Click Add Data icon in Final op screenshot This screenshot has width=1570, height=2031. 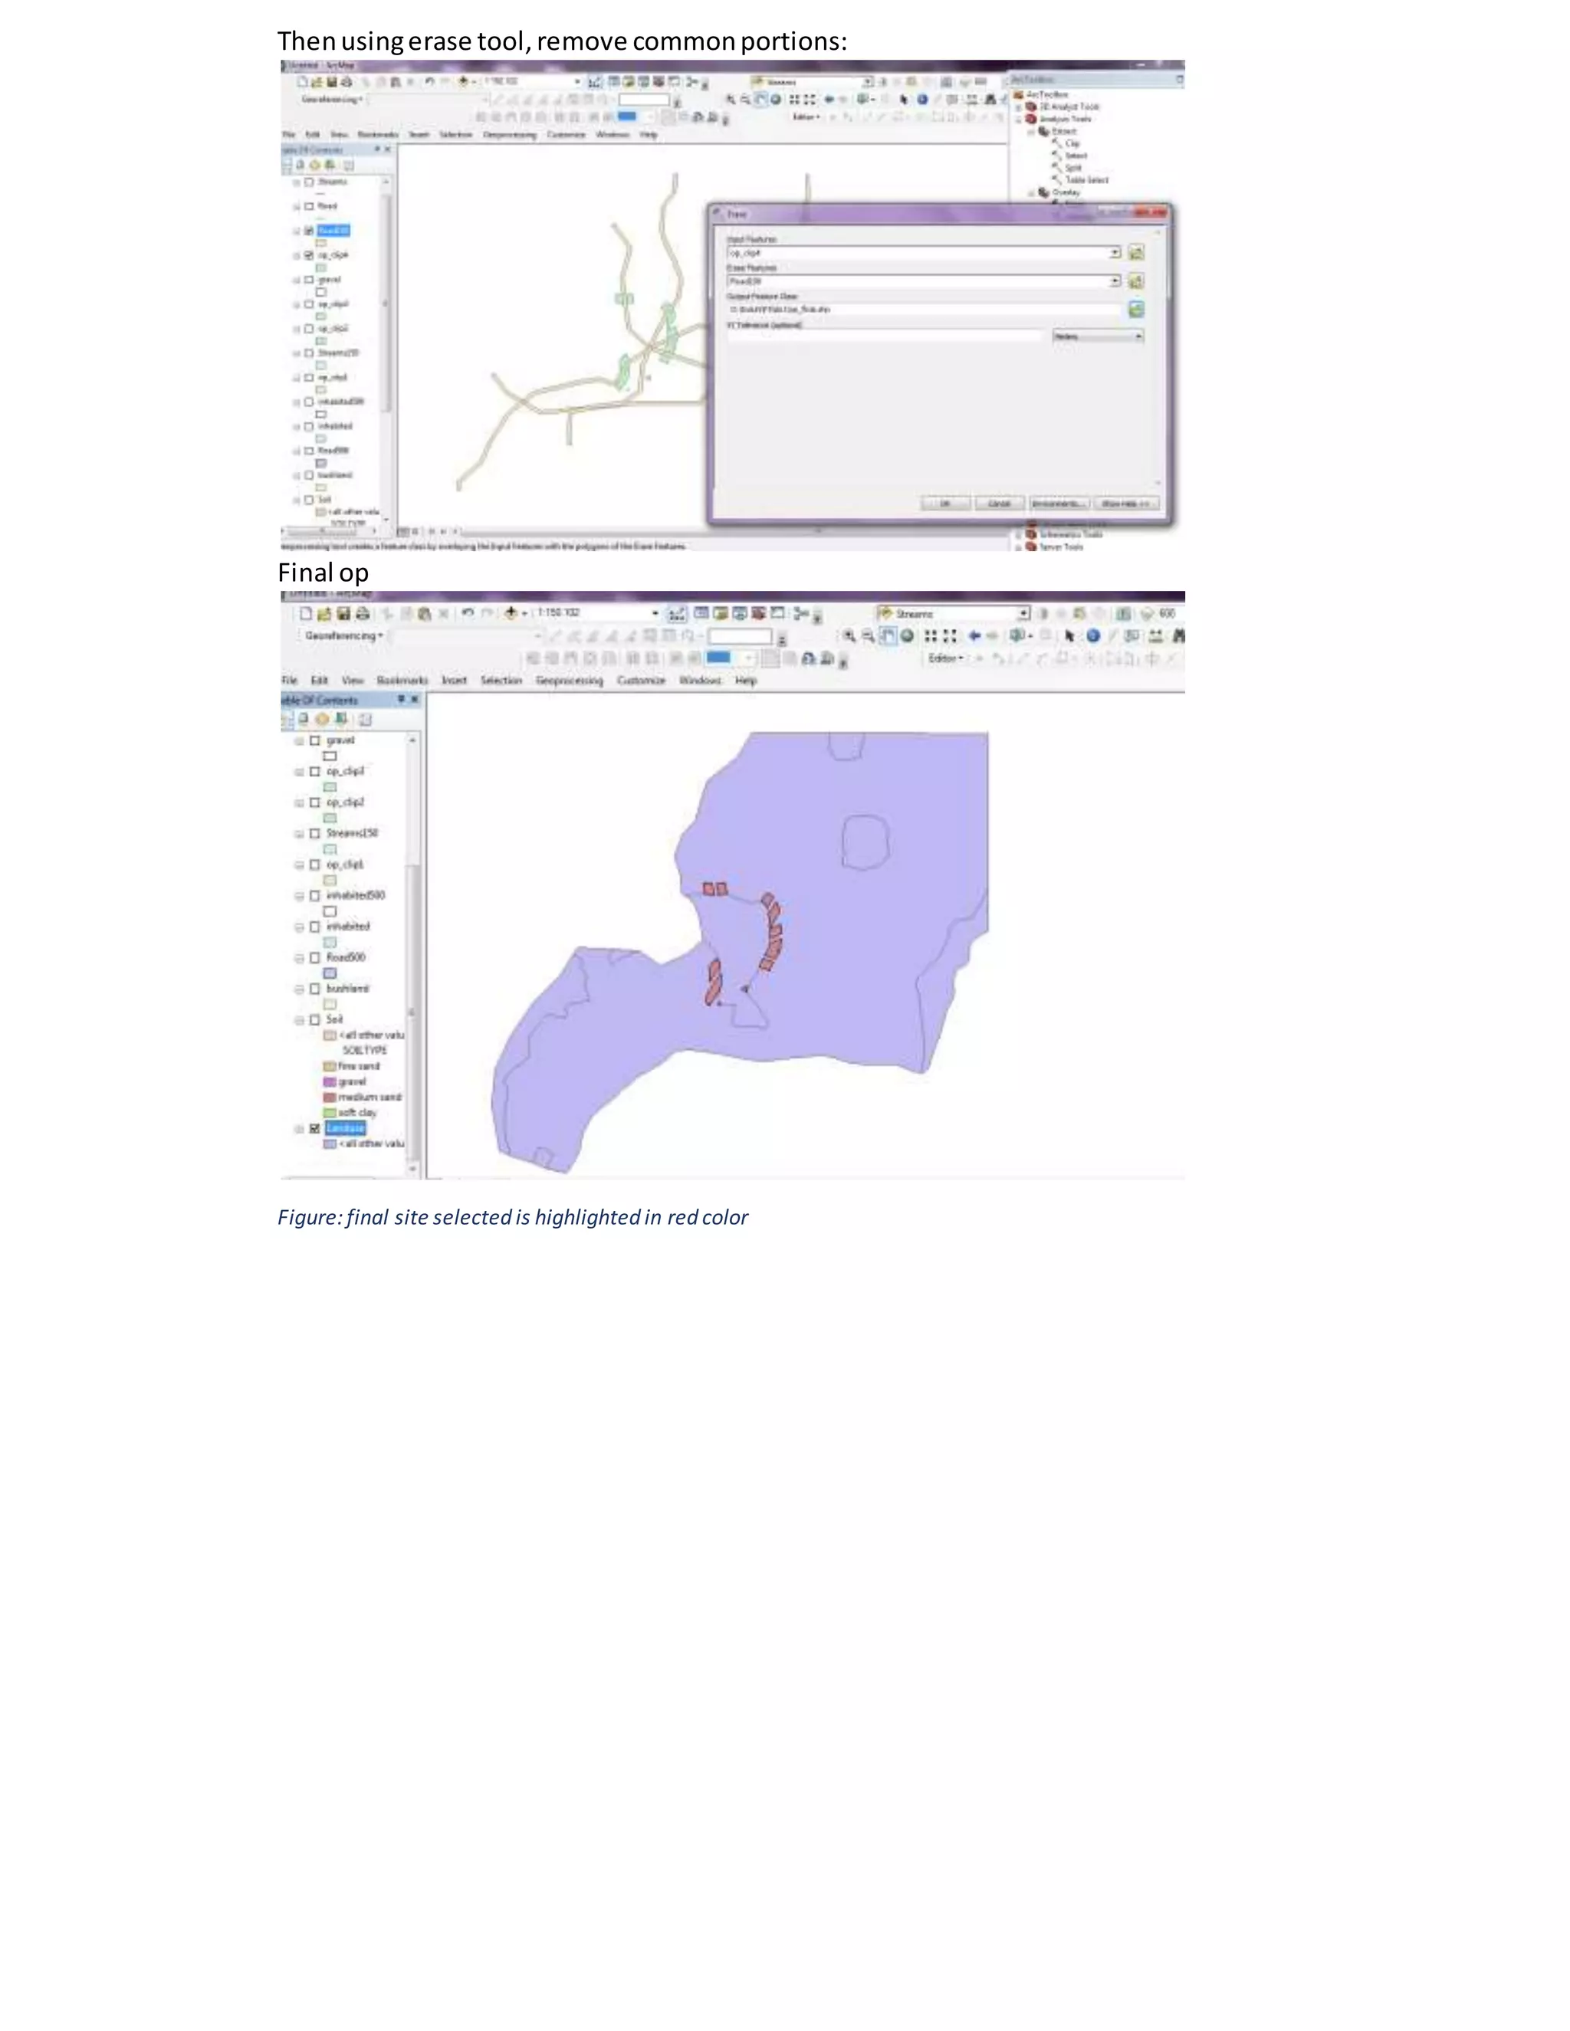pyautogui.click(x=511, y=614)
